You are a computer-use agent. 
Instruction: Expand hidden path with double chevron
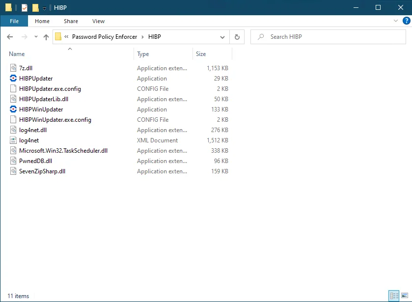pos(66,37)
